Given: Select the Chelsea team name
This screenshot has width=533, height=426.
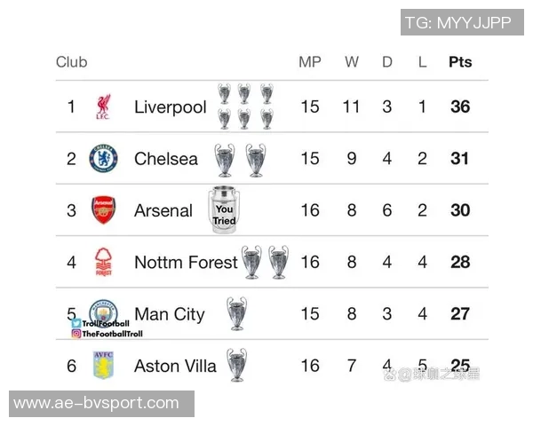Looking at the screenshot, I should point(166,159).
